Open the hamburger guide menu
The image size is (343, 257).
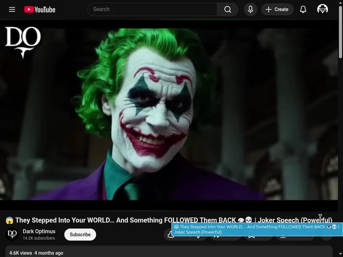pos(12,9)
